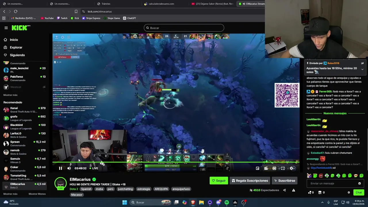Open the chat shop store icon
The height and width of the screenshot is (207, 368).
coord(320,192)
